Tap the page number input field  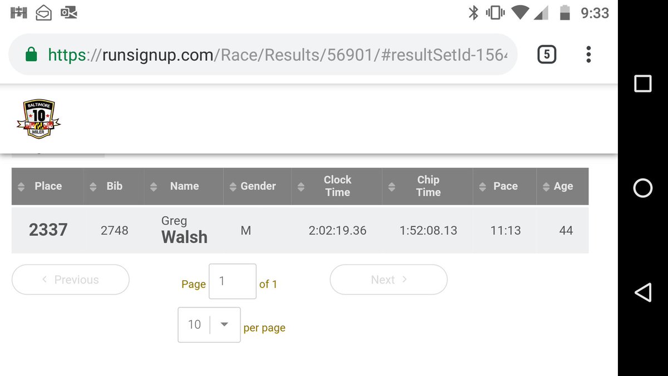click(232, 281)
